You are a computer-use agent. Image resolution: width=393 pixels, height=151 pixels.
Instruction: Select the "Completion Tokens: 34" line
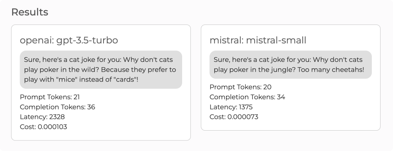pyautogui.click(x=247, y=97)
